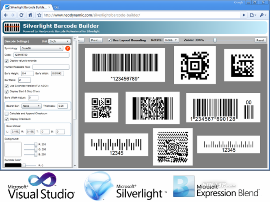This screenshot has width=270, height=202.
Task: Click the Bar Ratio field
Action: pos(24,80)
